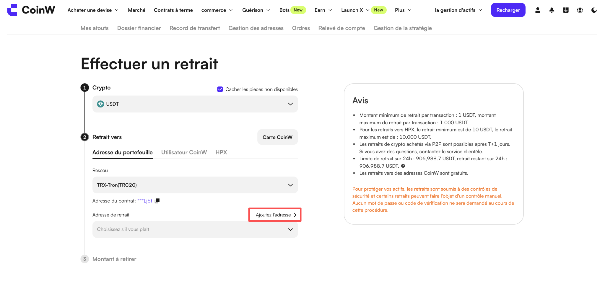Go to Gestion des adresses tab
605x297 pixels.
[x=256, y=28]
